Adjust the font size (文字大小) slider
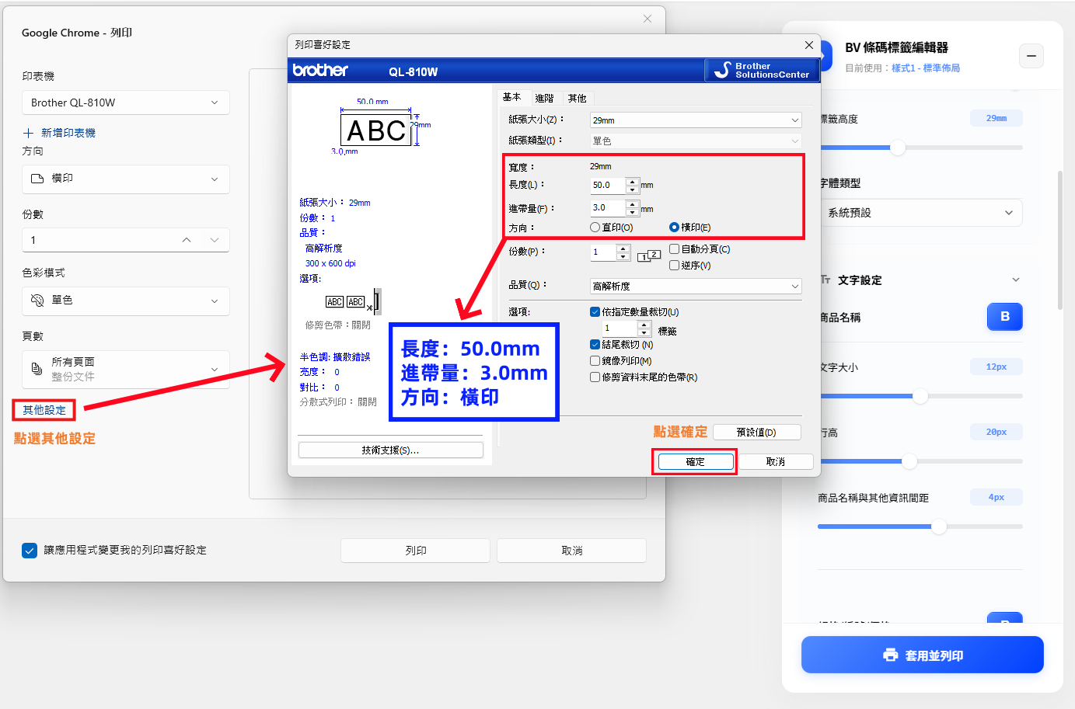The image size is (1075, 709). 920,396
